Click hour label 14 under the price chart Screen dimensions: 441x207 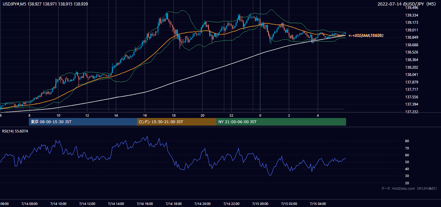click(116, 115)
